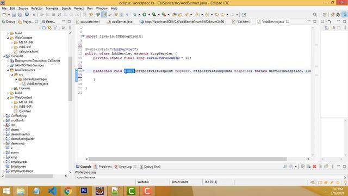Open File Explorer from taskbar

[x=21, y=191]
